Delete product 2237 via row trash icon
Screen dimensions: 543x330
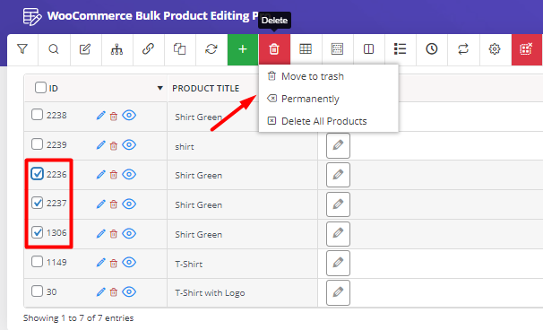[114, 204]
